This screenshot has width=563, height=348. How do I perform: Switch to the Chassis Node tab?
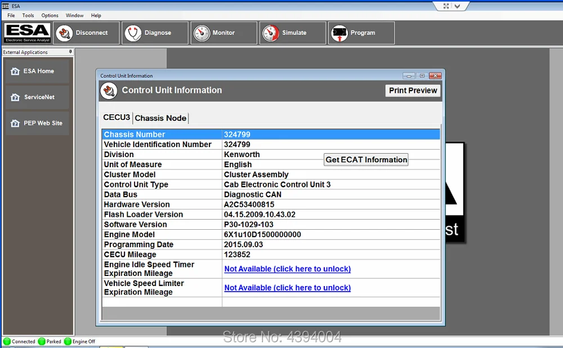160,118
